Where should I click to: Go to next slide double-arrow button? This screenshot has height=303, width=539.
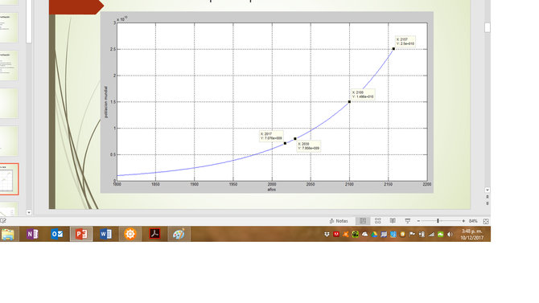pos(487,203)
